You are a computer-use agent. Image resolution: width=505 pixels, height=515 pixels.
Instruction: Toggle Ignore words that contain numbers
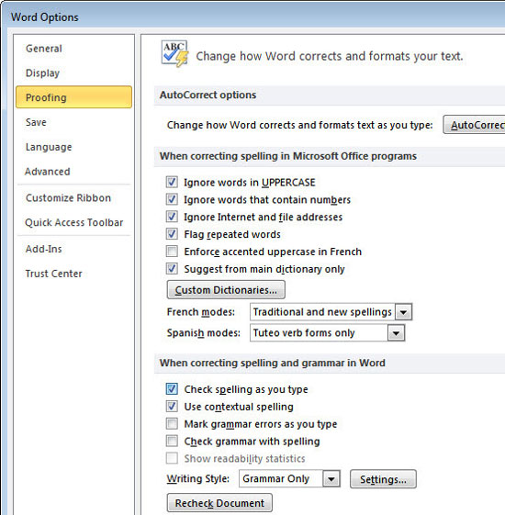(172, 199)
